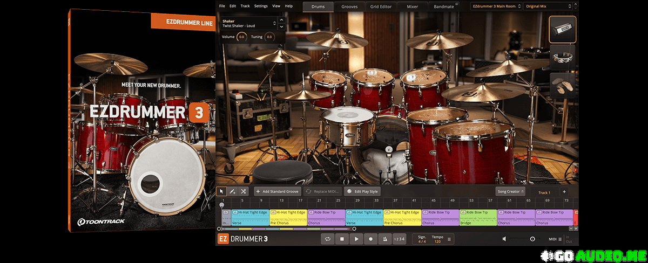This screenshot has width=648, height=263.
Task: Open the Track menu
Action: 245,6
